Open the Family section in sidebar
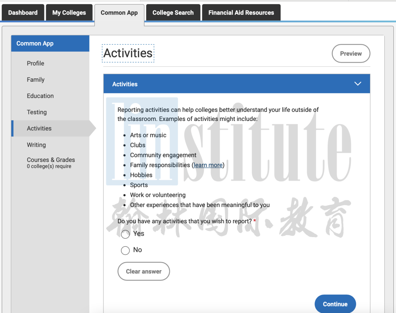396x313 pixels. [x=36, y=80]
